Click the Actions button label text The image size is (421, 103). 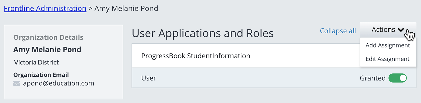(383, 30)
